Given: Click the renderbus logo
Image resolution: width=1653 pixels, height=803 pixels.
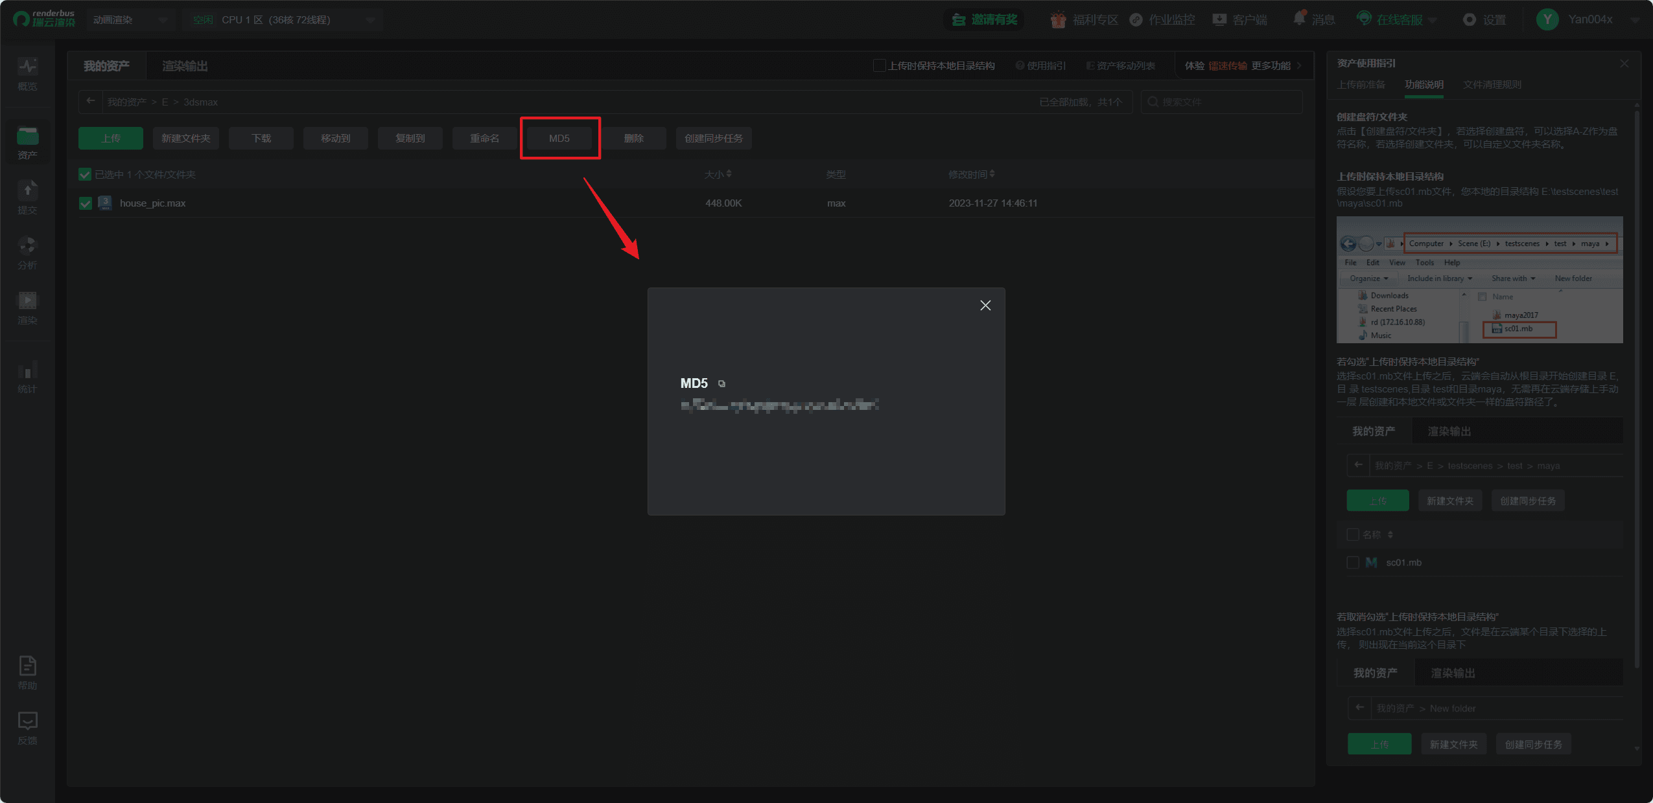Looking at the screenshot, I should coord(44,19).
